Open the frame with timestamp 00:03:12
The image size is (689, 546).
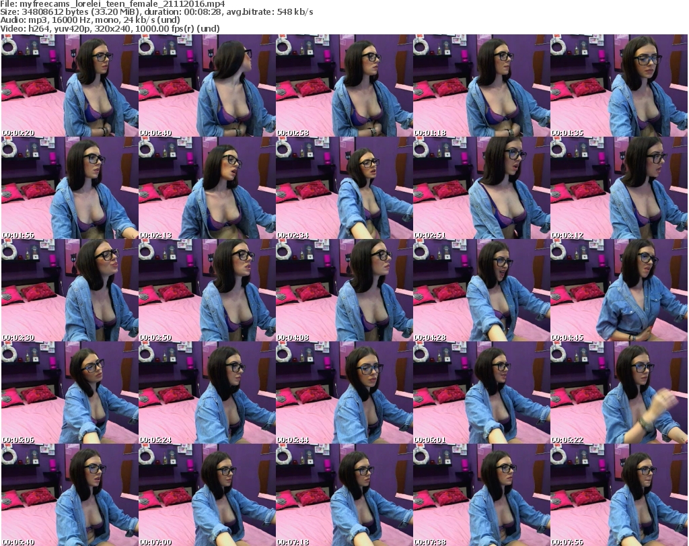click(x=619, y=188)
